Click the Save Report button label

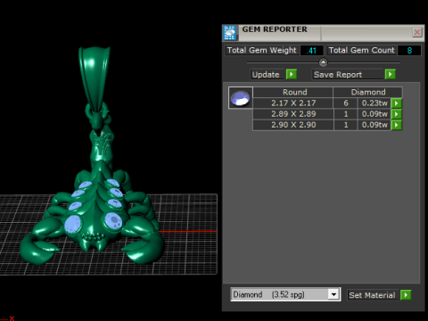point(348,74)
